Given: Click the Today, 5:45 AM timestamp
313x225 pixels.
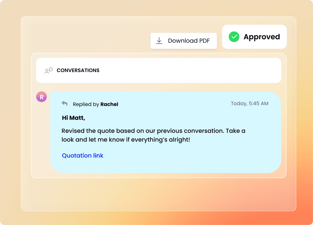Looking at the screenshot, I should pyautogui.click(x=250, y=104).
